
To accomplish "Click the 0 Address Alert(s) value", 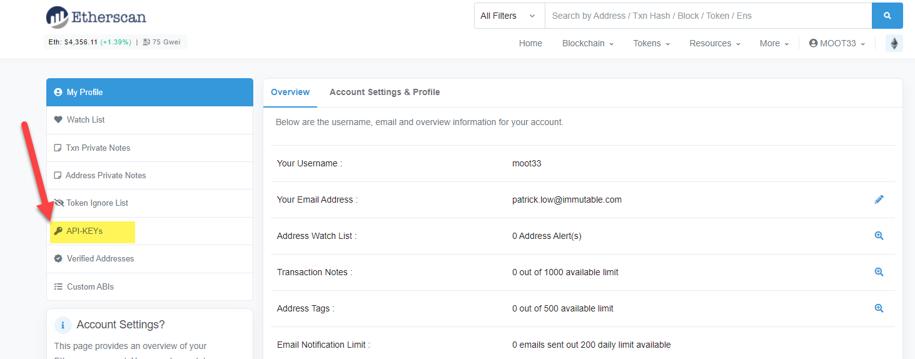I will (x=547, y=236).
